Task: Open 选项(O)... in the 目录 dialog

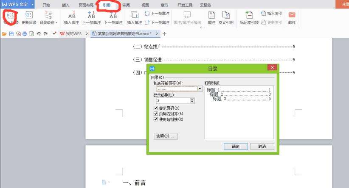Action: pos(166,136)
